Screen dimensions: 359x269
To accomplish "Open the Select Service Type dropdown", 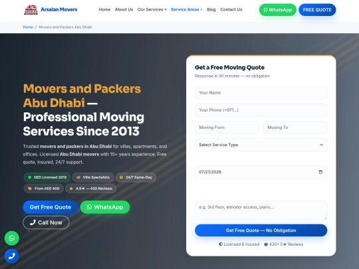I will pyautogui.click(x=261, y=145).
